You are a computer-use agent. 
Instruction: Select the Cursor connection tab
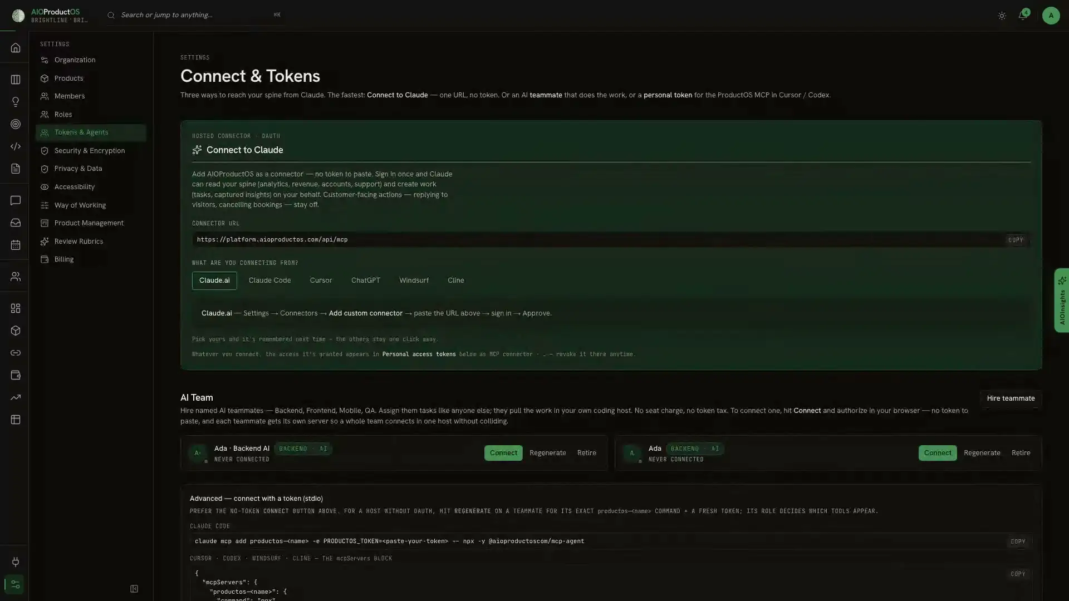[321, 280]
